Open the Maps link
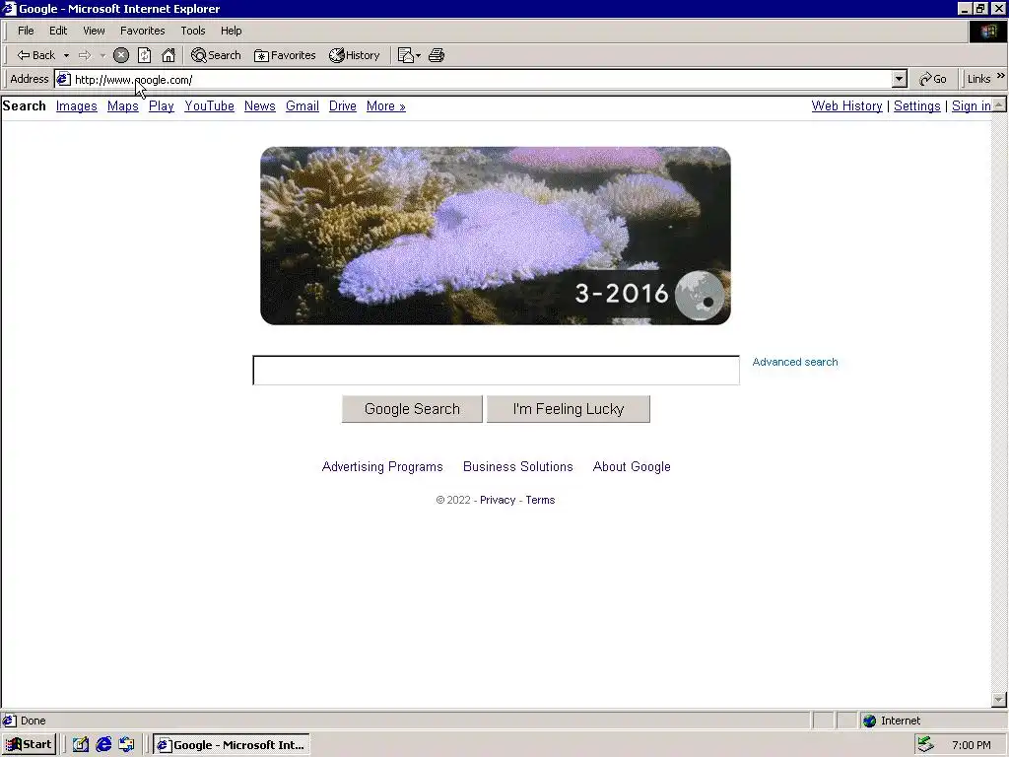The height and width of the screenshot is (757, 1009). coord(123,106)
